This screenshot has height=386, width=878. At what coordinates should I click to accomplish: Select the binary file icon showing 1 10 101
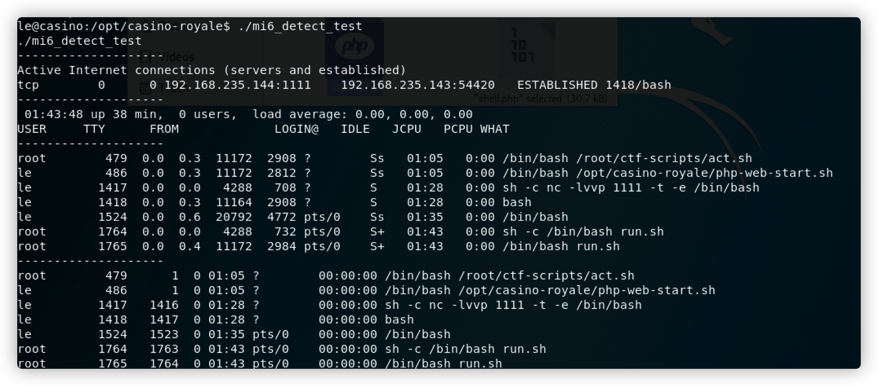point(526,46)
